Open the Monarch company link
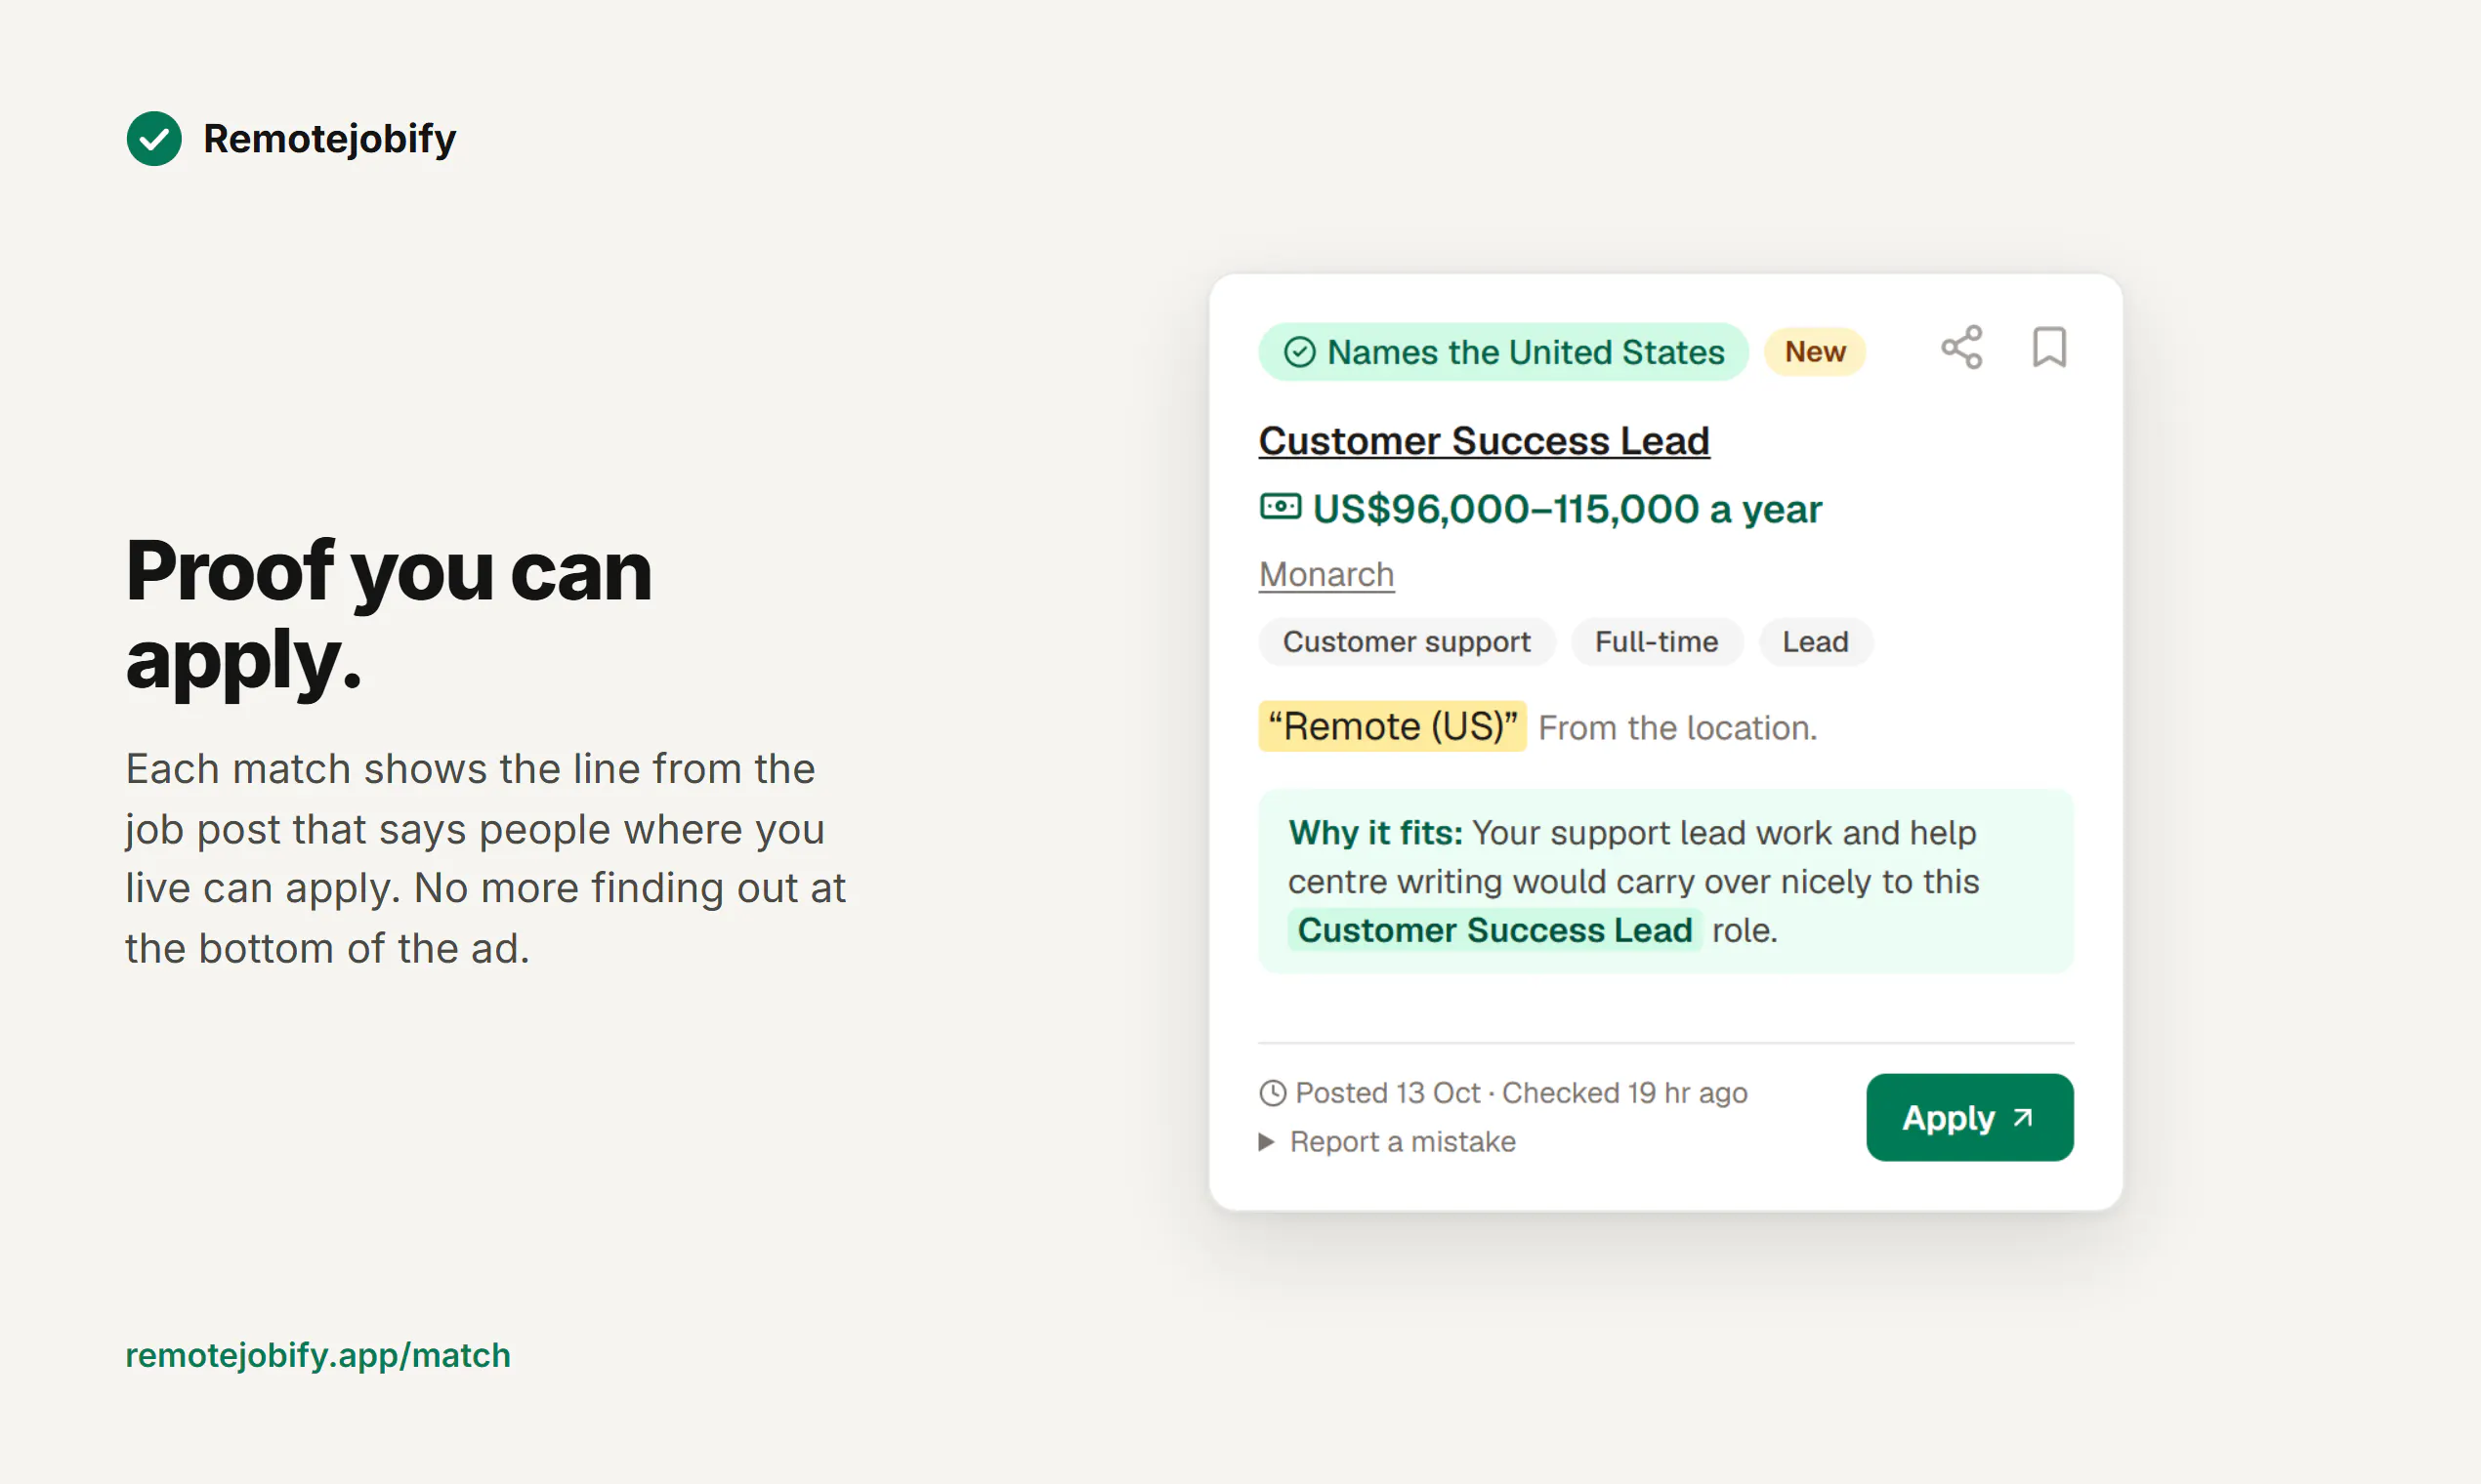This screenshot has height=1484, width=2481. pyautogui.click(x=1325, y=574)
